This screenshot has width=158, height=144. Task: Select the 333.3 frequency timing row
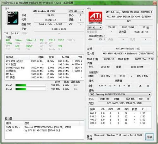pos(120,123)
